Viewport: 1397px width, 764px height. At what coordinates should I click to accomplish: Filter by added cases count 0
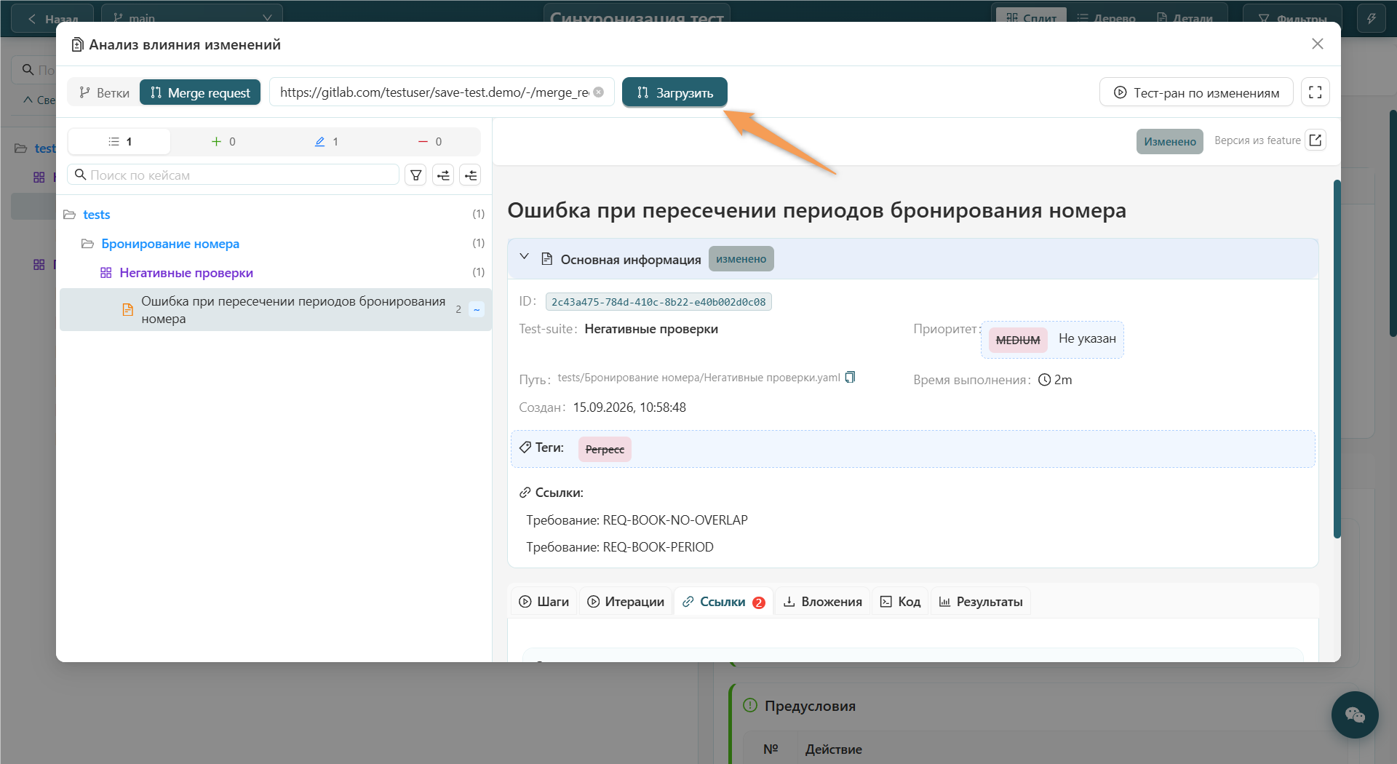223,141
